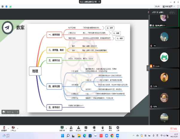The image size is (180, 139).
Task: Open the settings gear in meeting toolbar
Action: pyautogui.click(x=118, y=128)
